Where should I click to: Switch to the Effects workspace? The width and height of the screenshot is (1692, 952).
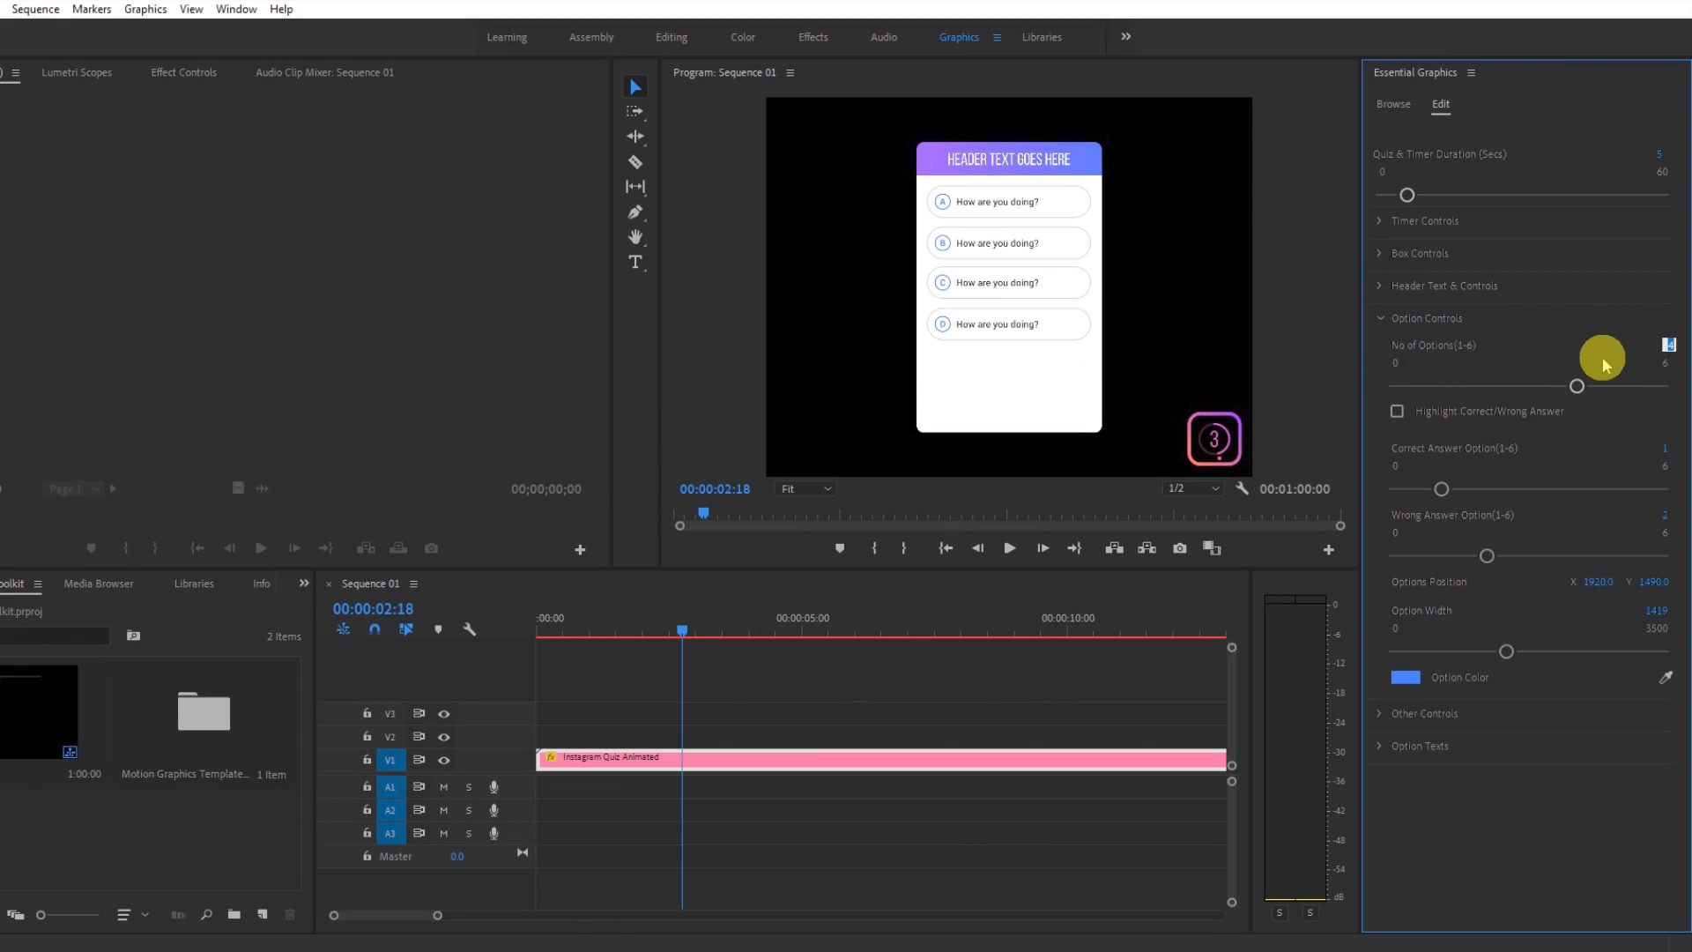(x=813, y=37)
